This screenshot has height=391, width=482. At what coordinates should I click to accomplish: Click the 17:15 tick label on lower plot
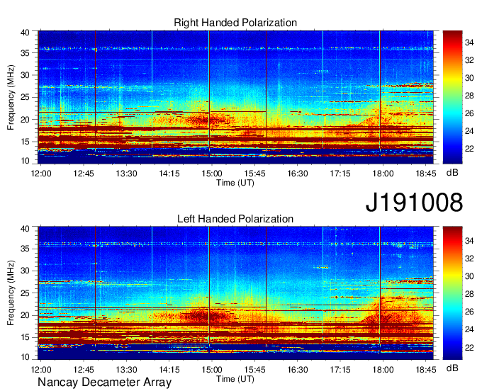tap(340, 370)
